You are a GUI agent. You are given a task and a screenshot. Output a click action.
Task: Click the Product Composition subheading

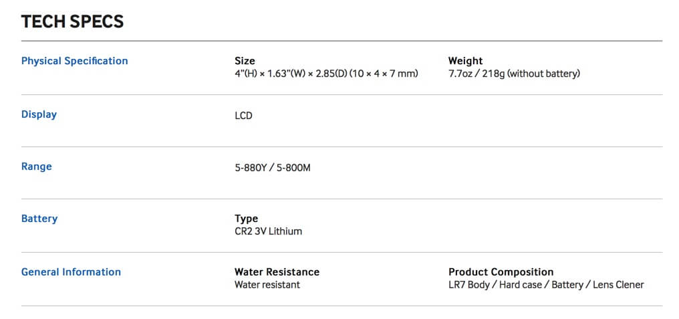(x=501, y=272)
